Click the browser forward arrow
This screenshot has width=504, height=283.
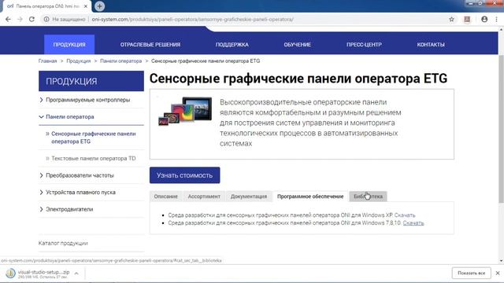click(20, 19)
